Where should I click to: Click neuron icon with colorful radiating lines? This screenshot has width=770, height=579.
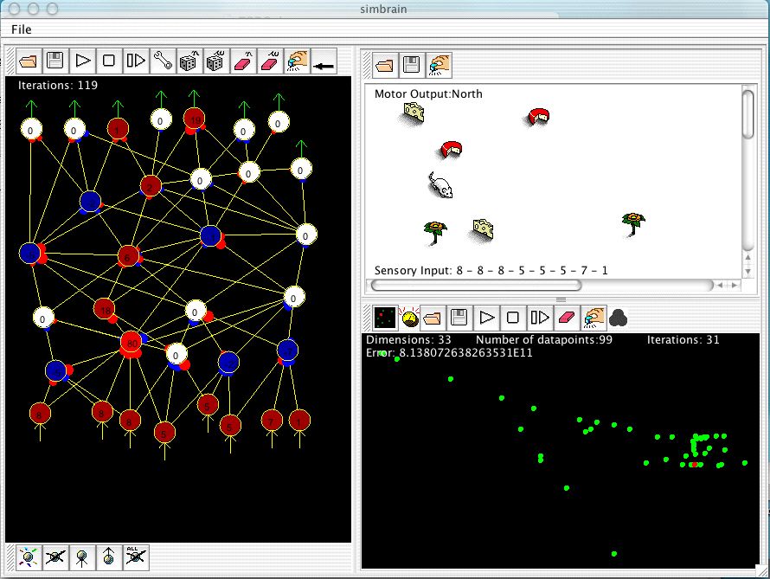click(x=29, y=556)
